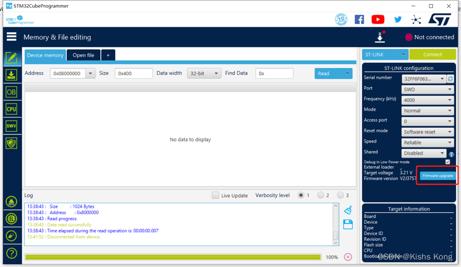
Task: Open the beta bug sidebar icon
Action: click(x=12, y=202)
